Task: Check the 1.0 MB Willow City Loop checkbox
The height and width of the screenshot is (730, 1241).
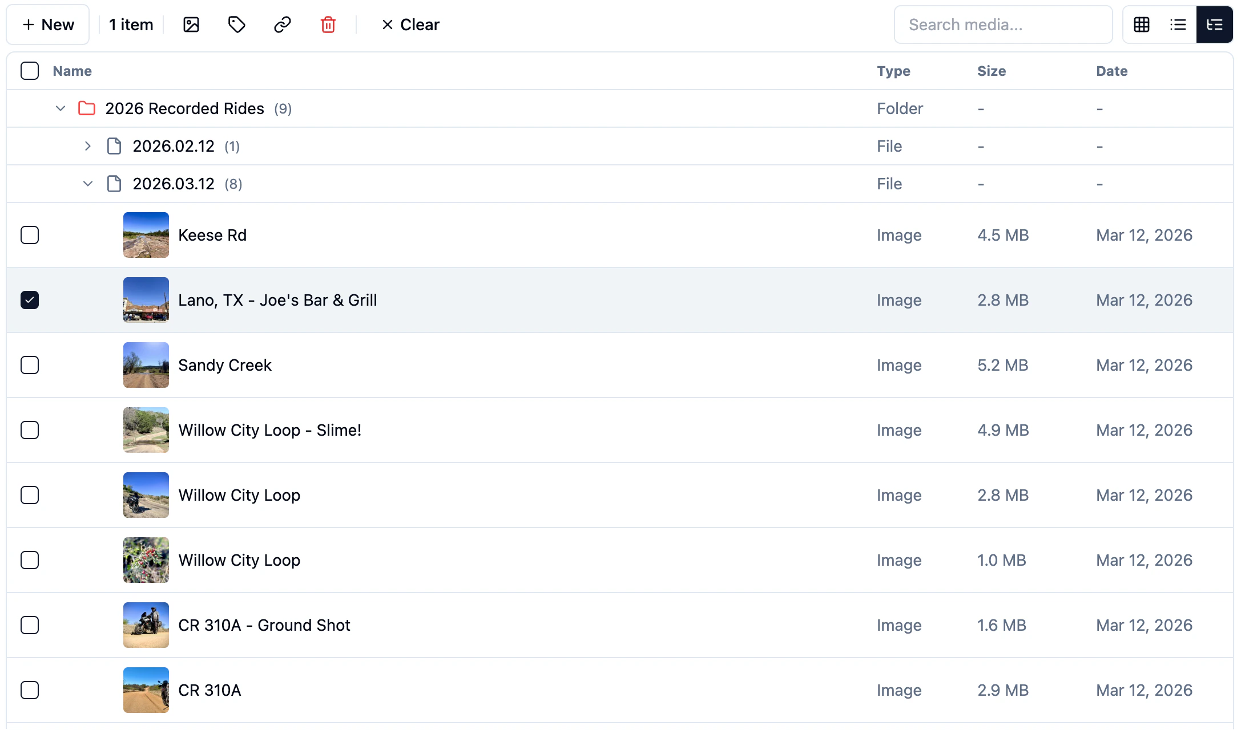Action: pos(30,560)
